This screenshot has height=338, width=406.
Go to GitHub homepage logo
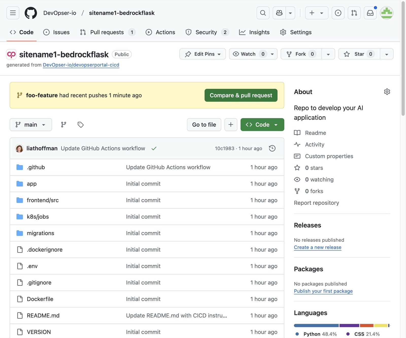pos(31,13)
